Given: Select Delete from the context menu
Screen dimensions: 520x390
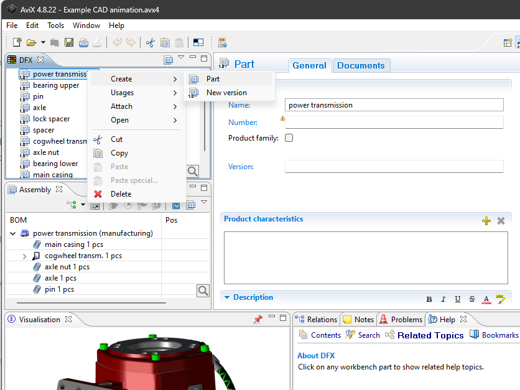Looking at the screenshot, I should click(121, 194).
